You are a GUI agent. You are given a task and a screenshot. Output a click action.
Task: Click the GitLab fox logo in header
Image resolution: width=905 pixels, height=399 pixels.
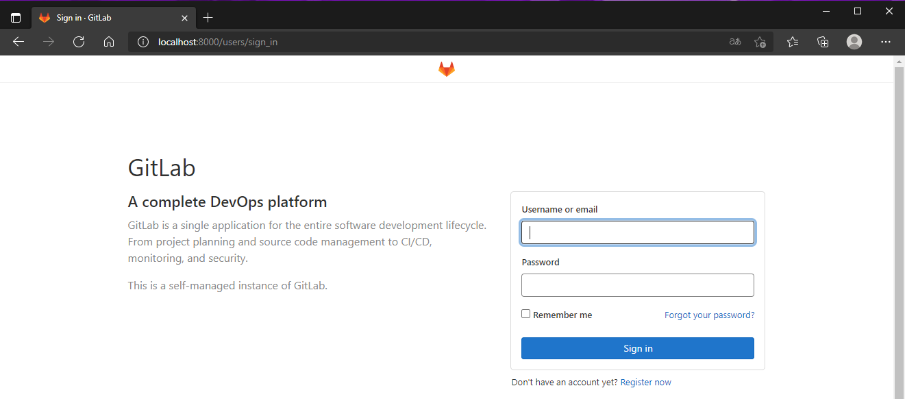[447, 69]
